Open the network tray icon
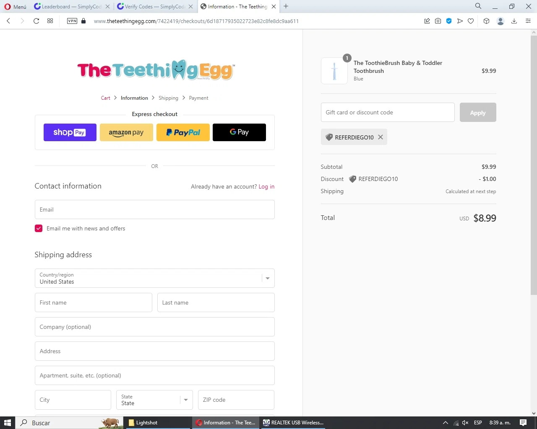The height and width of the screenshot is (429, 537). (456, 423)
